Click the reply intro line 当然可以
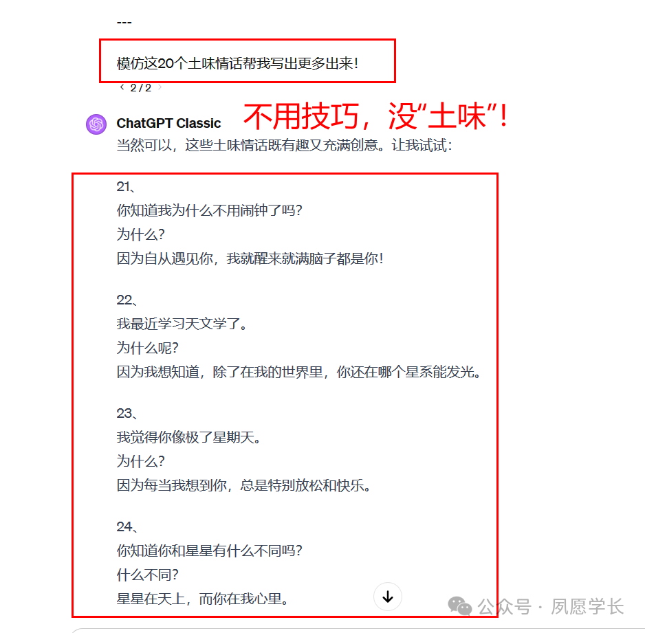645x633 pixels. (x=284, y=145)
